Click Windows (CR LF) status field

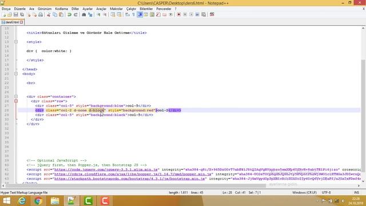pyautogui.click(x=304, y=192)
